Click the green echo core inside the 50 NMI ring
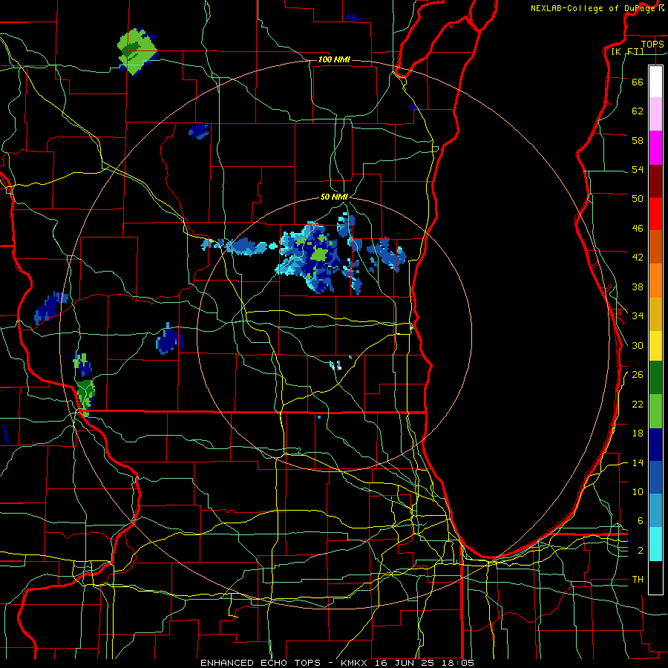Screen dimensions: 668x668 click(x=319, y=255)
